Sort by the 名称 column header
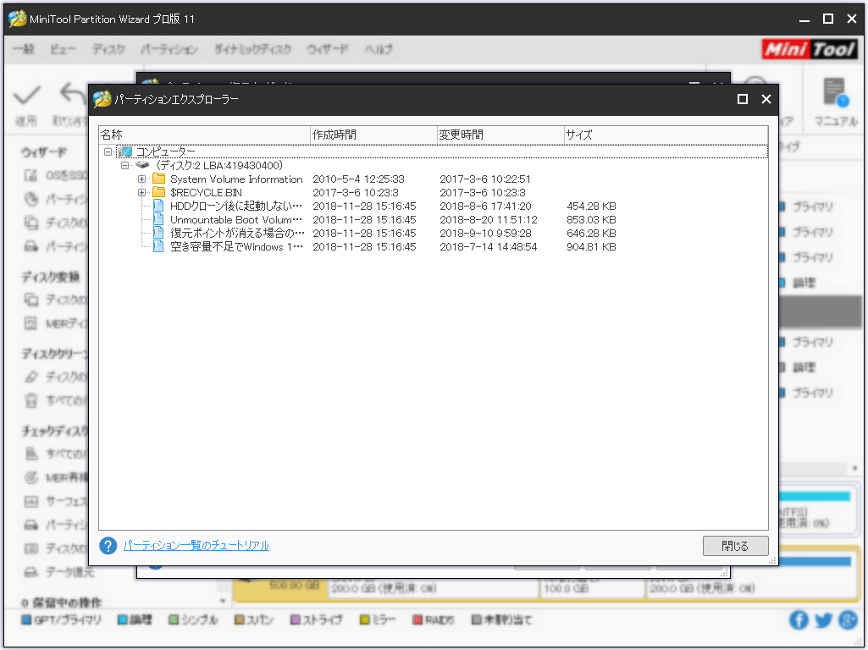Screen dimensions: 868x650 pyautogui.click(x=204, y=135)
